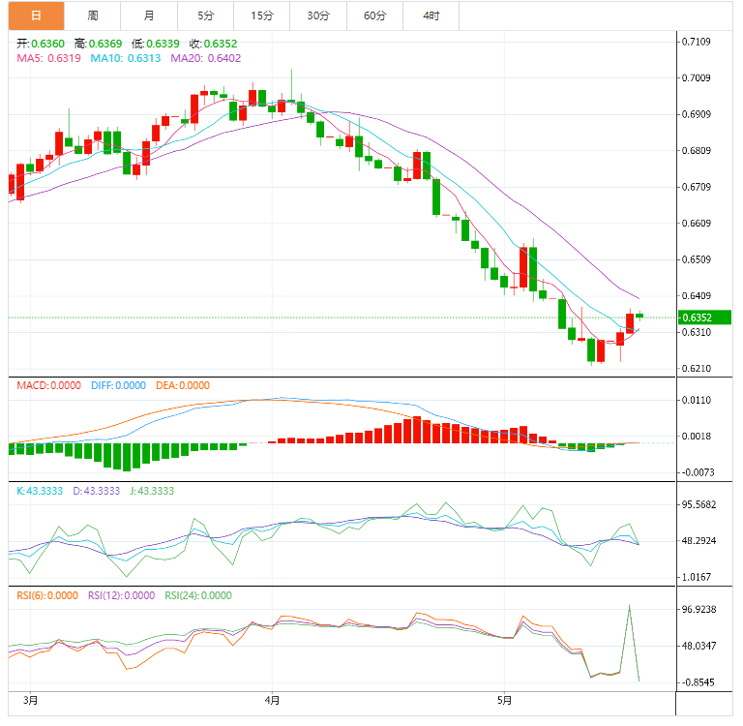Click the 4月 date axis marker
Image resolution: width=743 pixels, height=726 pixels.
tap(272, 700)
